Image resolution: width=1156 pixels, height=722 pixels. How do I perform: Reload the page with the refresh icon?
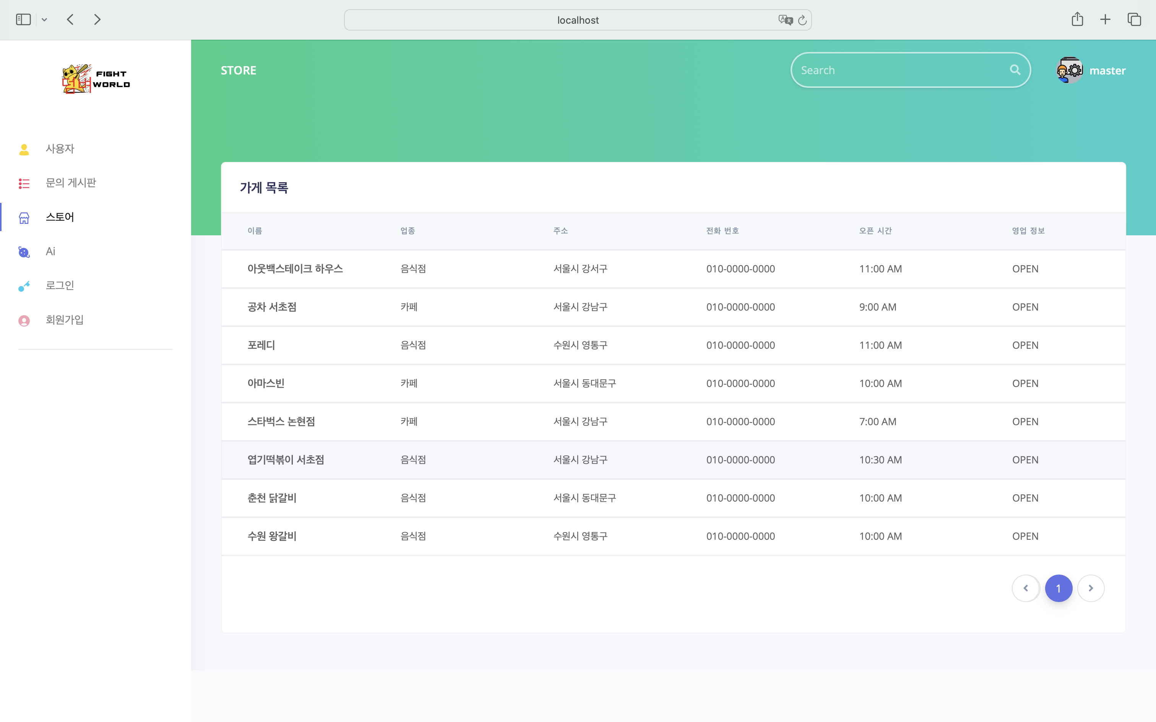(802, 20)
